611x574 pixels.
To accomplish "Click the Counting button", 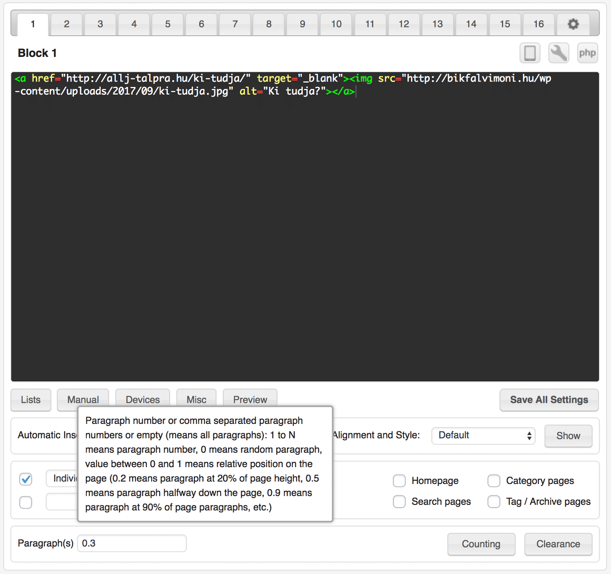I will [481, 544].
